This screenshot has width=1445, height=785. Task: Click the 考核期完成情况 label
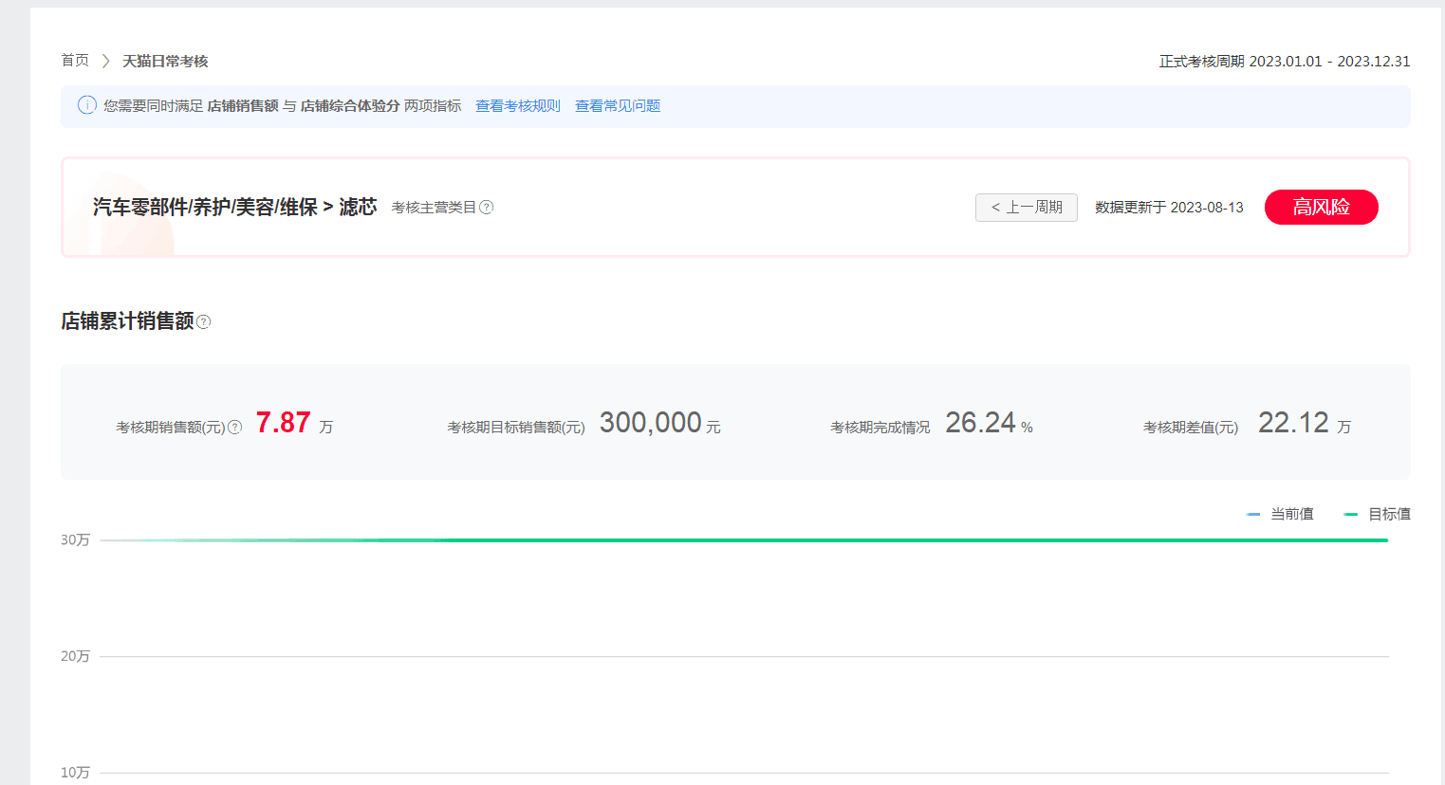[x=880, y=428]
